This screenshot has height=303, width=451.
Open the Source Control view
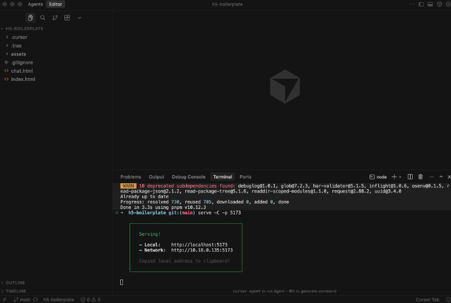pos(55,18)
